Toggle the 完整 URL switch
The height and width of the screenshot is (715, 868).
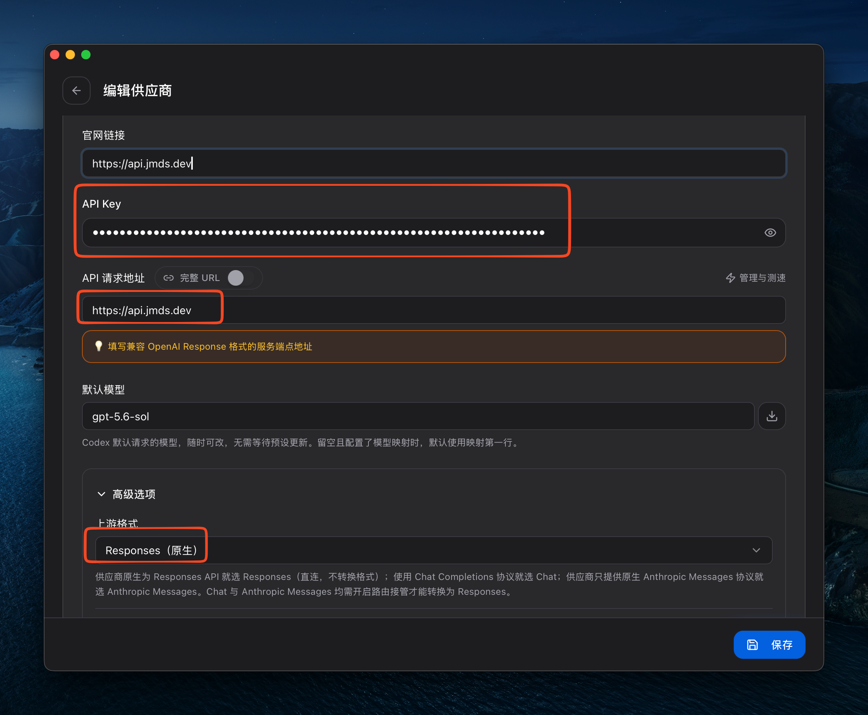click(x=241, y=278)
